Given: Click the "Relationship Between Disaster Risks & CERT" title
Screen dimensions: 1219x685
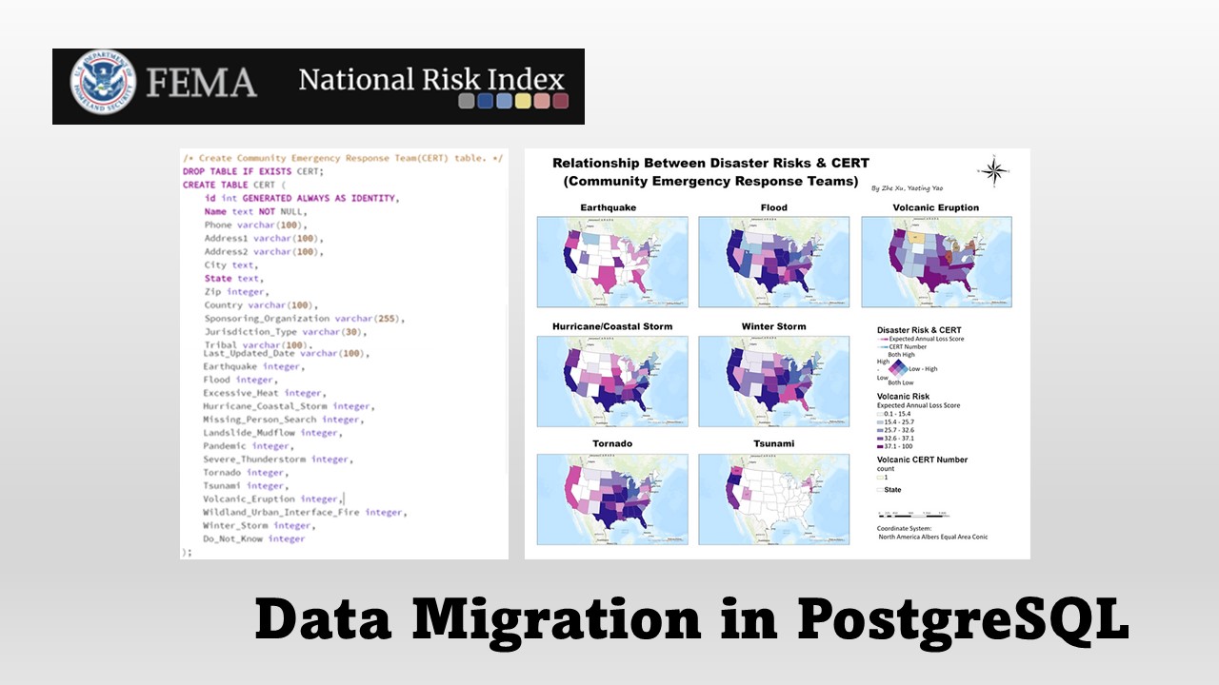Looking at the screenshot, I should click(710, 163).
